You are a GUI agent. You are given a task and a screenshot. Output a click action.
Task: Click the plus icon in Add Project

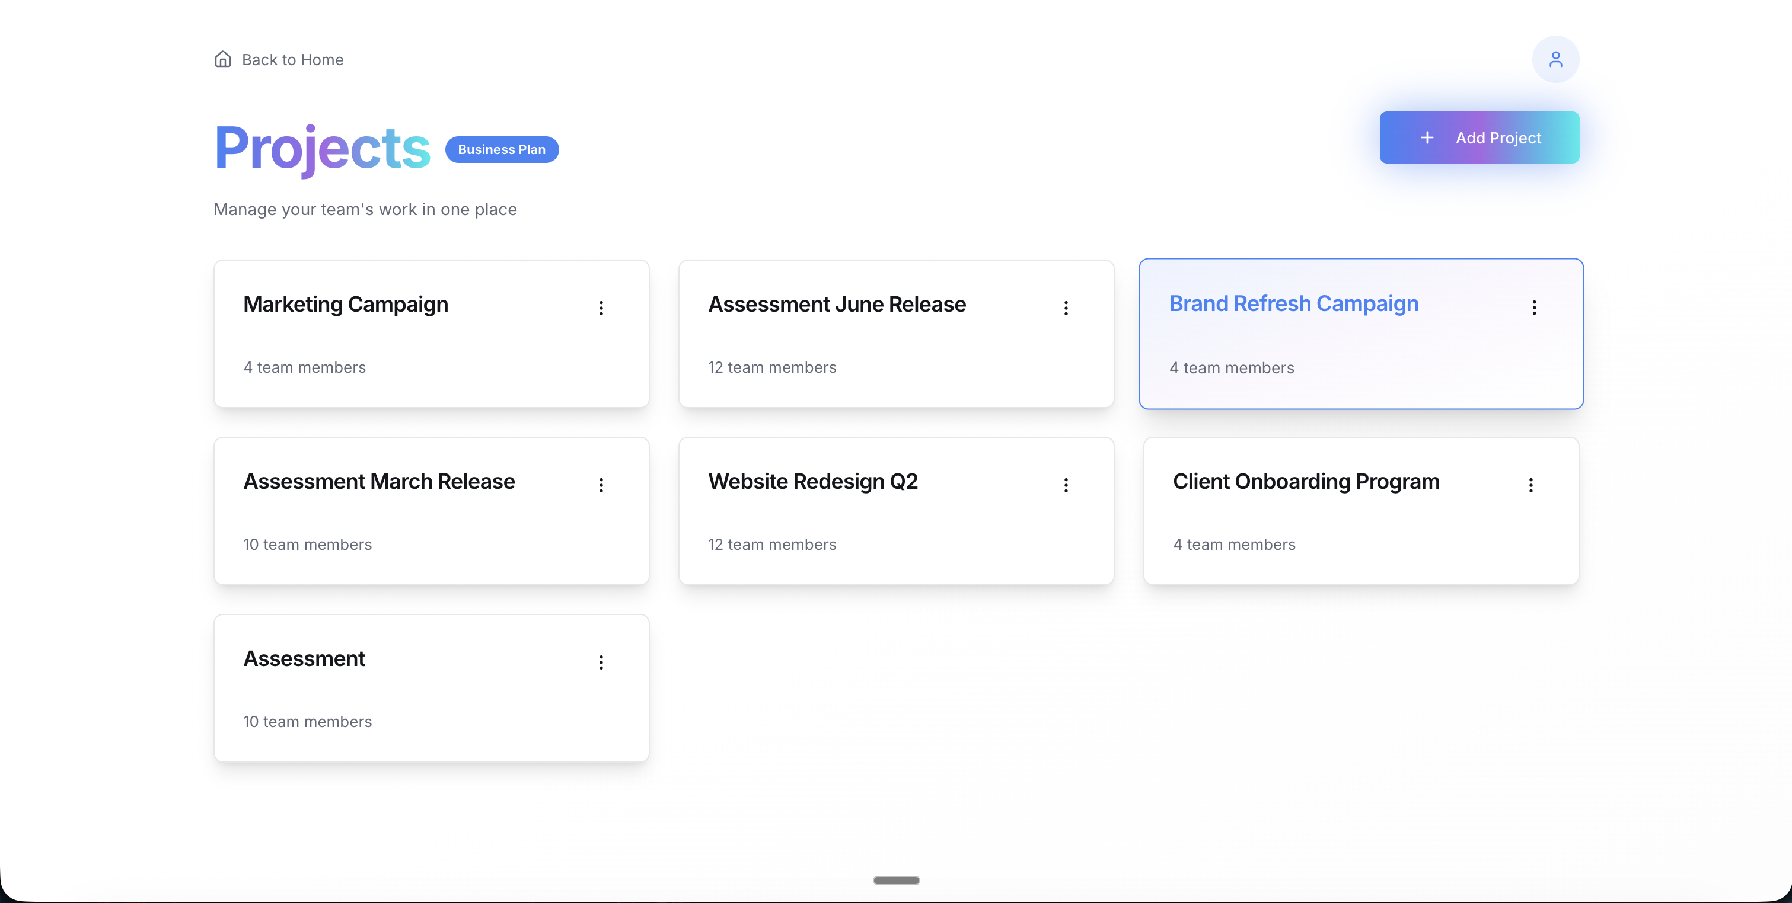(1427, 137)
